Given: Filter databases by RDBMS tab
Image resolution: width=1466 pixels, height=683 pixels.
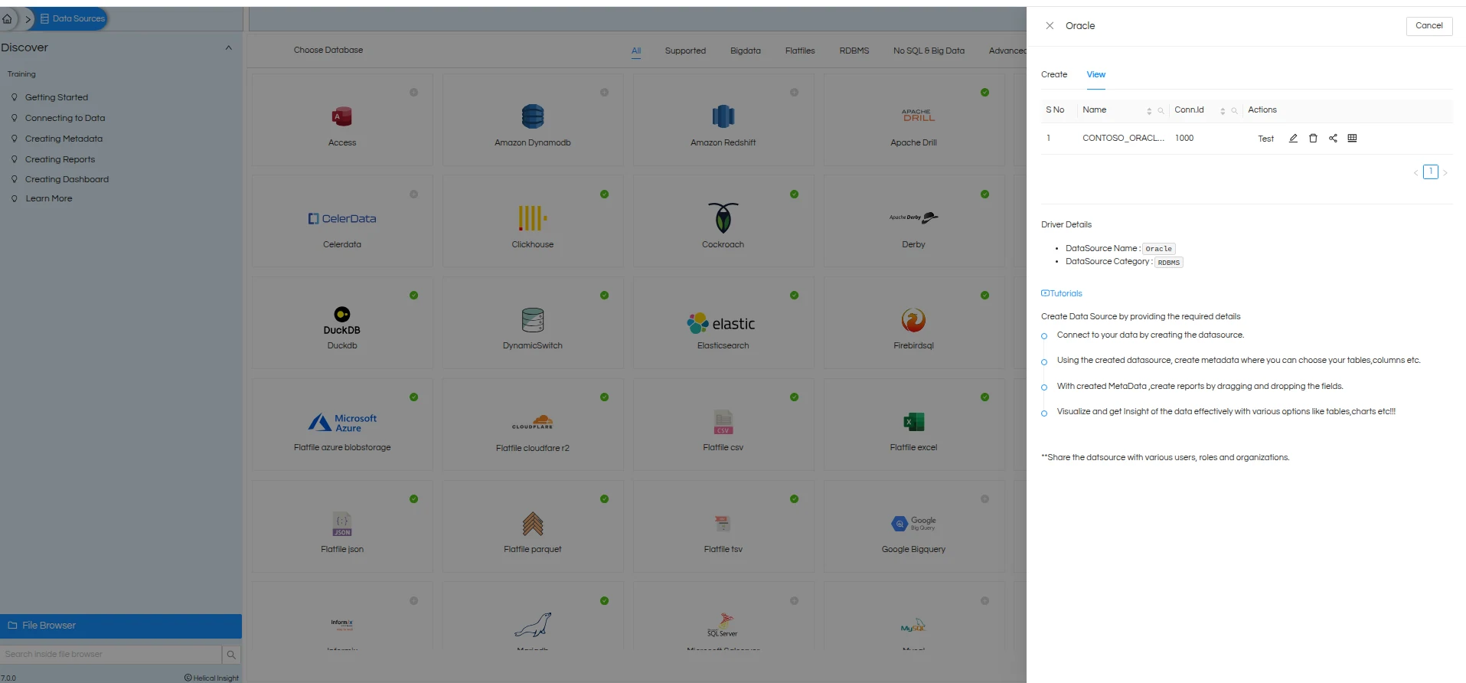Looking at the screenshot, I should 854,51.
